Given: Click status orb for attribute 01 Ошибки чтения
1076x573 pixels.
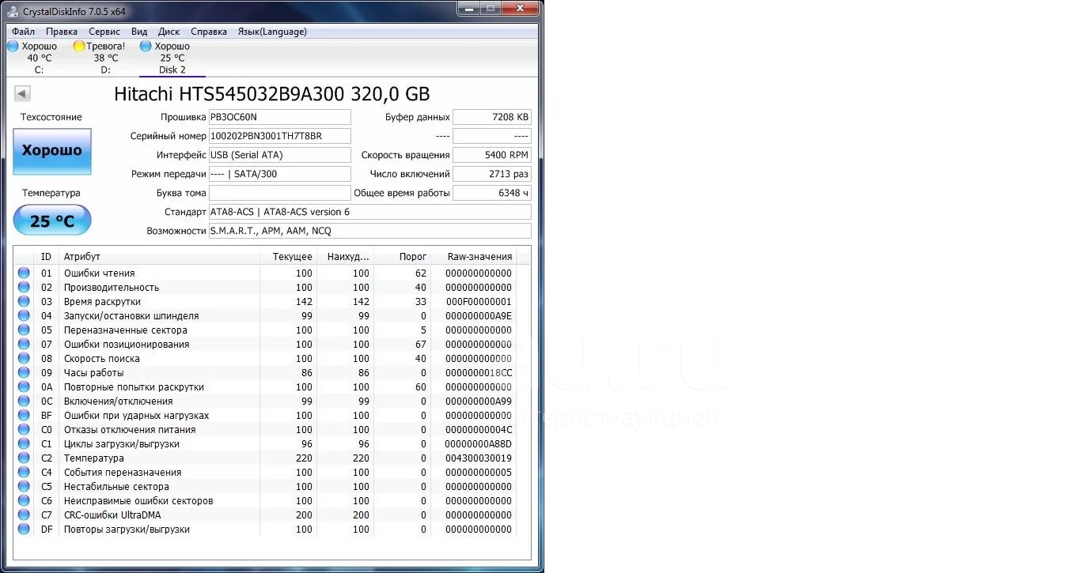Looking at the screenshot, I should [24, 273].
